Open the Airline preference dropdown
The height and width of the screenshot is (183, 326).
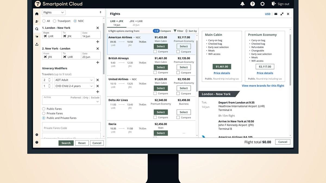pyautogui.click(x=98, y=102)
